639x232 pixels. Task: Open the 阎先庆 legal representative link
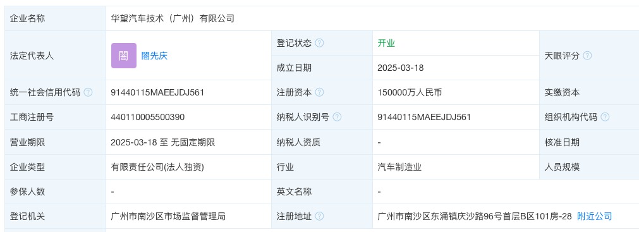[154, 56]
